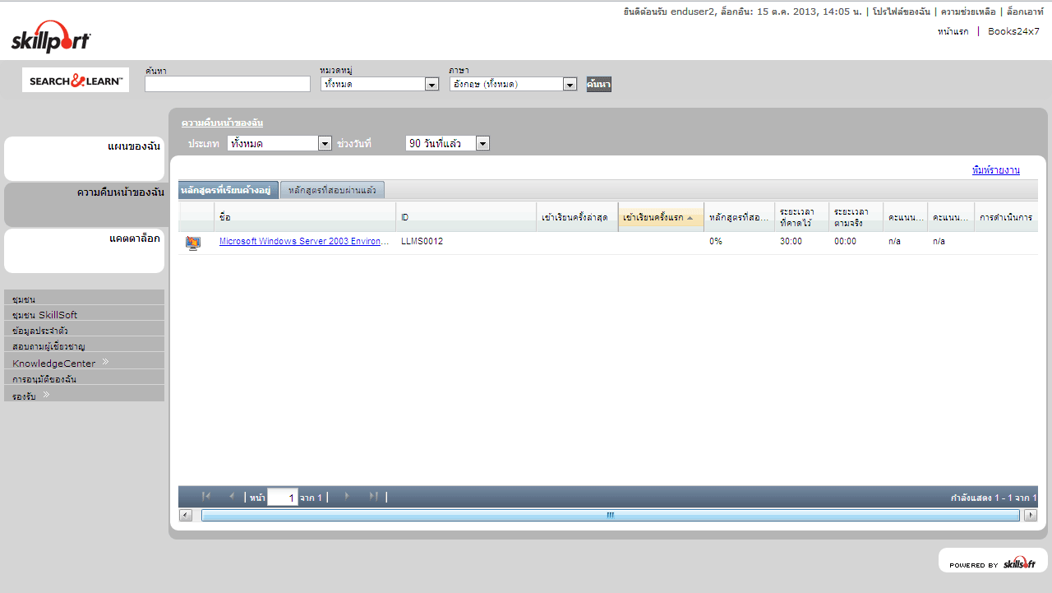Image resolution: width=1052 pixels, height=593 pixels.
Task: Click the scrollbar right arrow
Action: [1031, 515]
